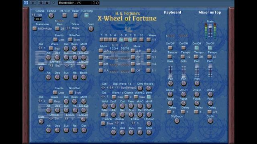Change the Digi-Wave 17 - SynStrings2 selector arrows
The height and width of the screenshot is (144, 257).
[x=112, y=88]
